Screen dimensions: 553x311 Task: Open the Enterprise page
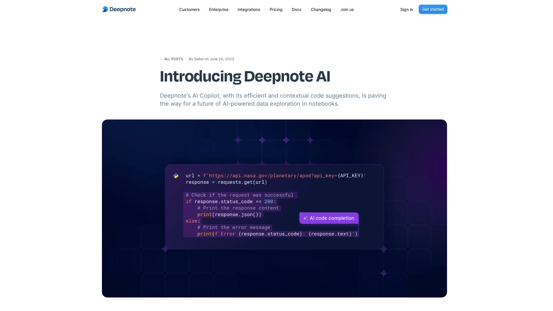pos(219,10)
